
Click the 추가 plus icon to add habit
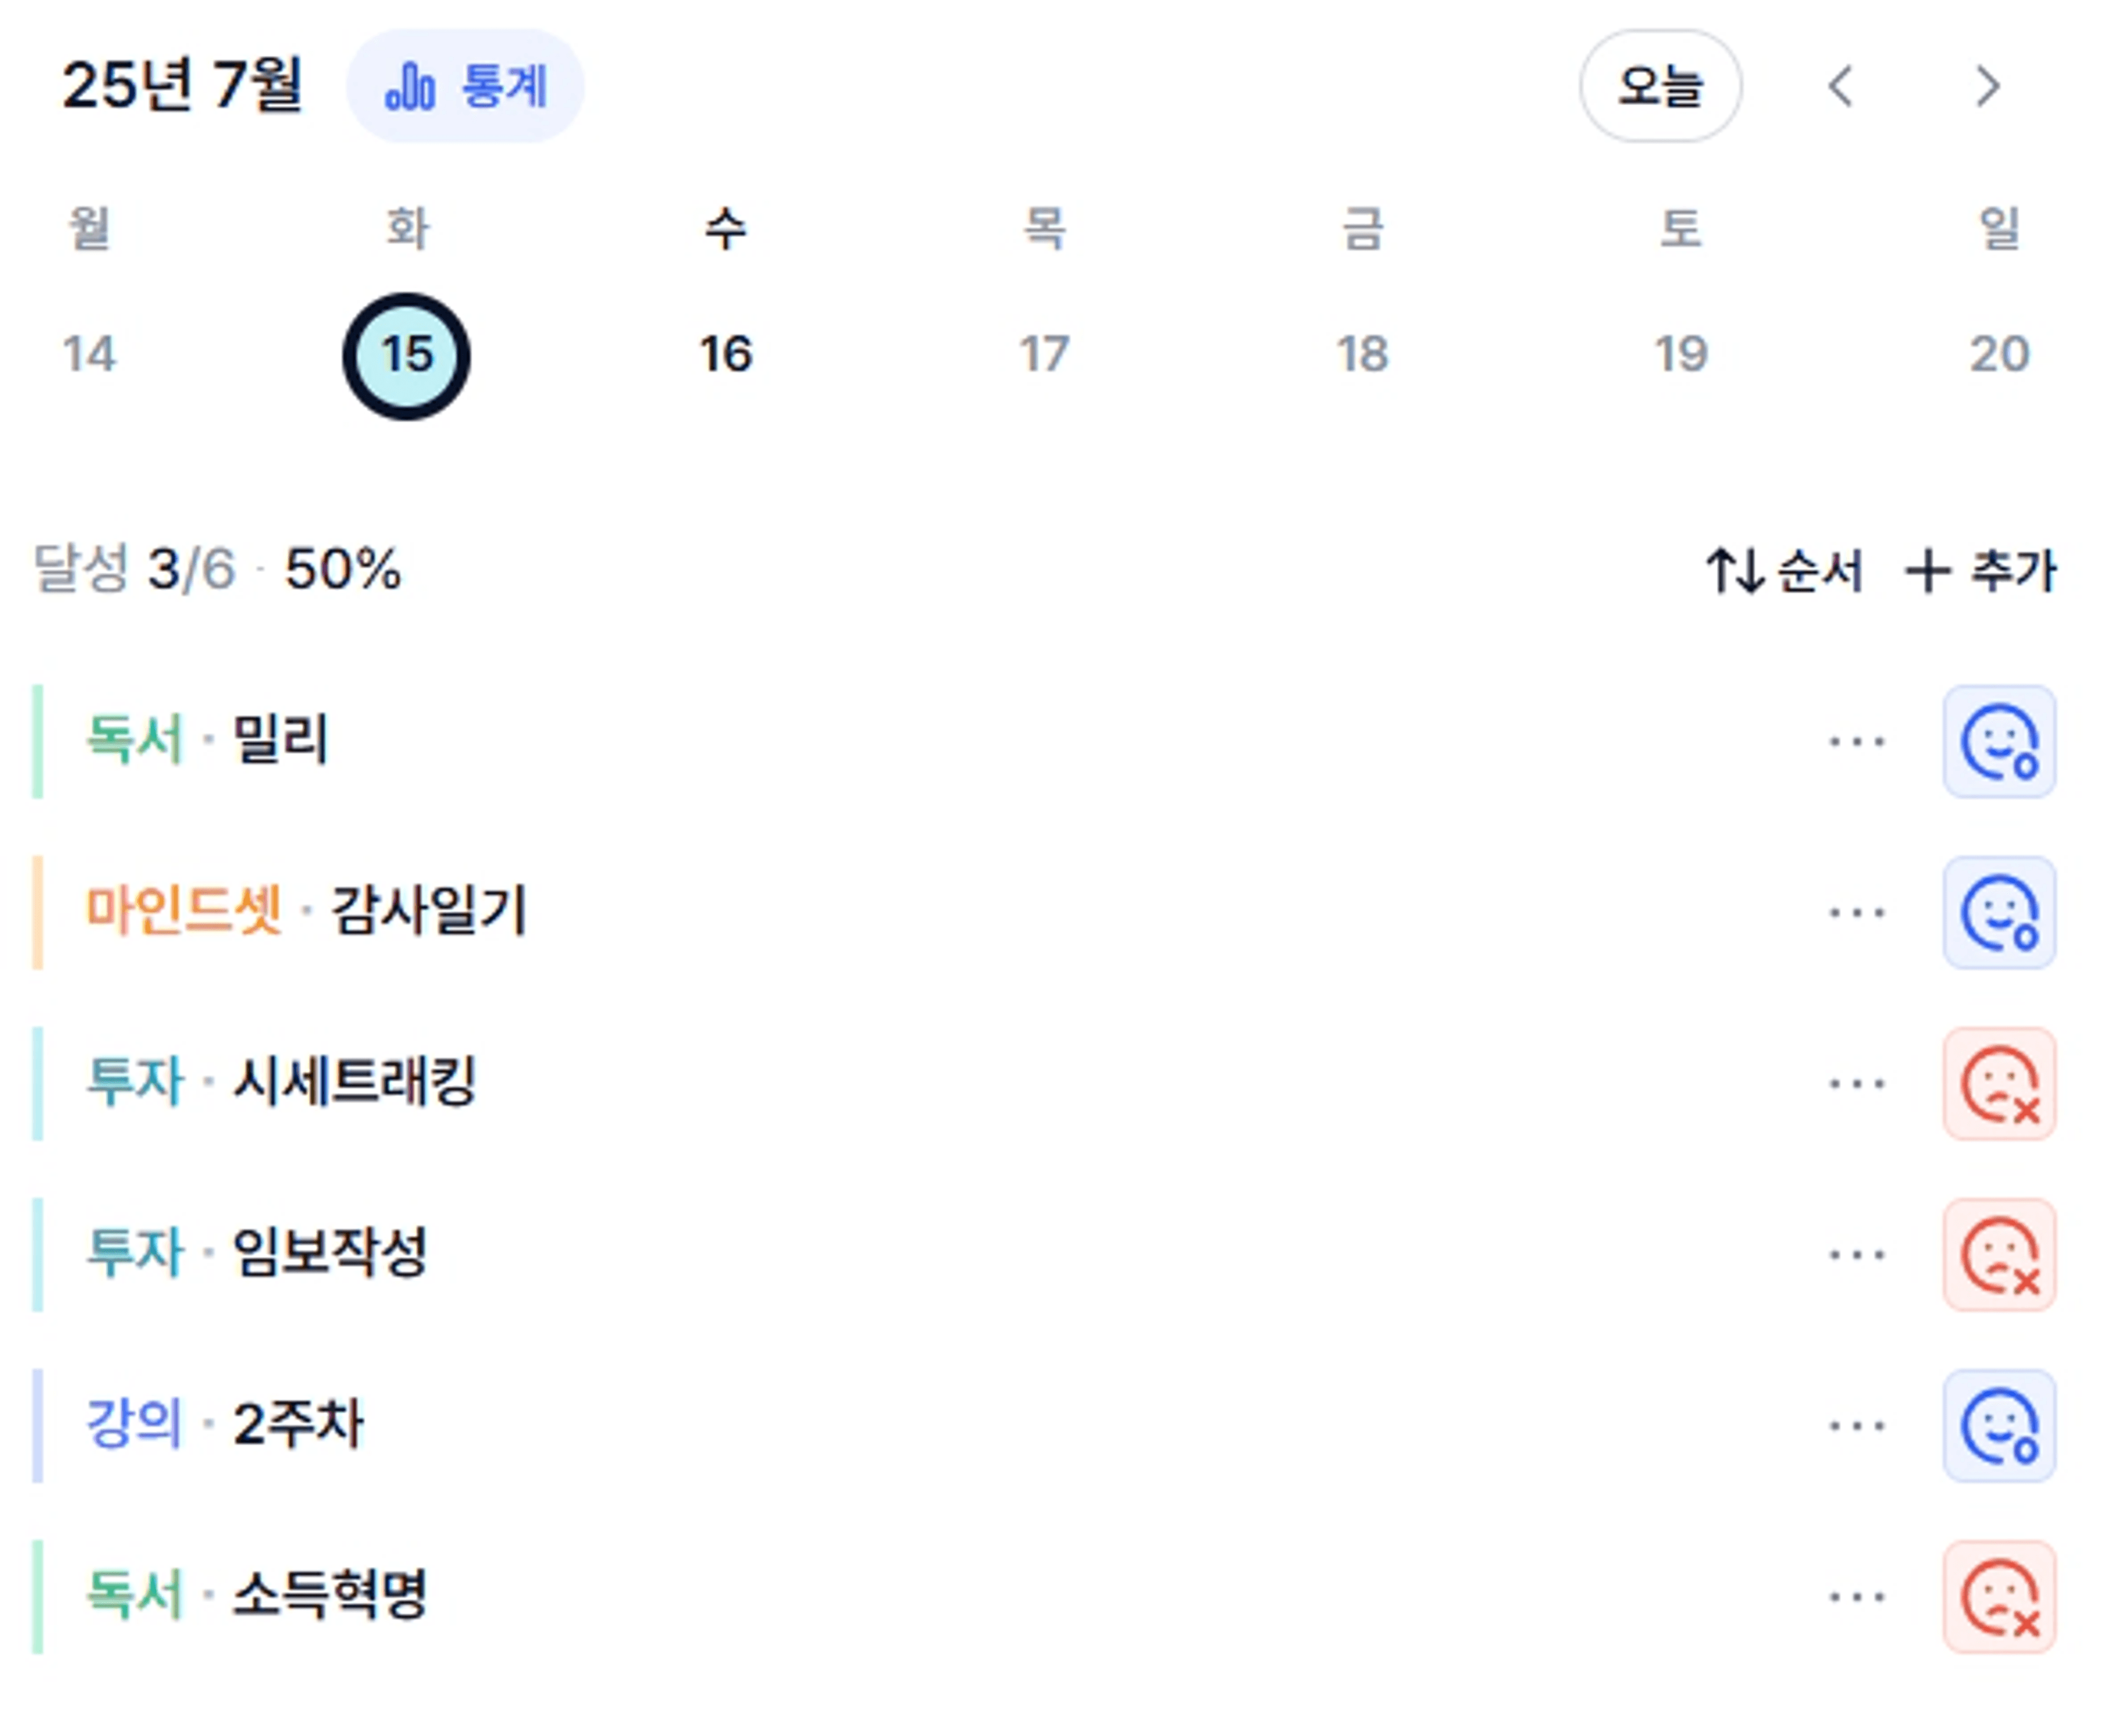click(1928, 571)
